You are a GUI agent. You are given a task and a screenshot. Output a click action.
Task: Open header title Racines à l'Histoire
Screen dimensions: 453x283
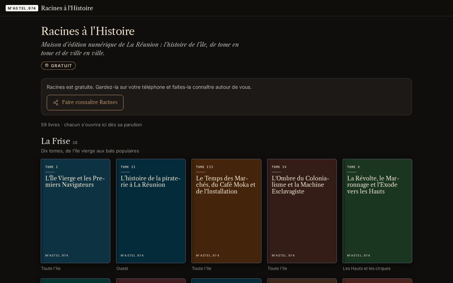point(67,8)
